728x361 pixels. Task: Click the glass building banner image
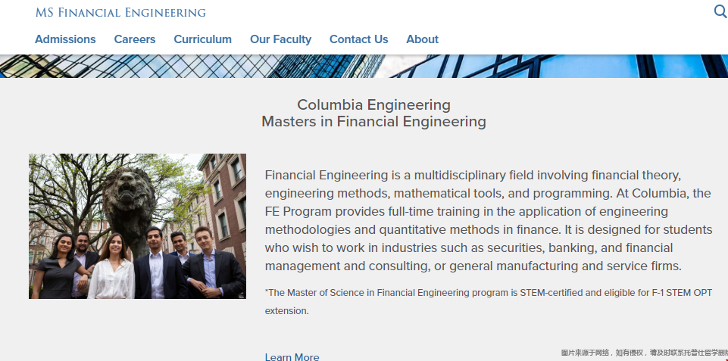coord(364,66)
